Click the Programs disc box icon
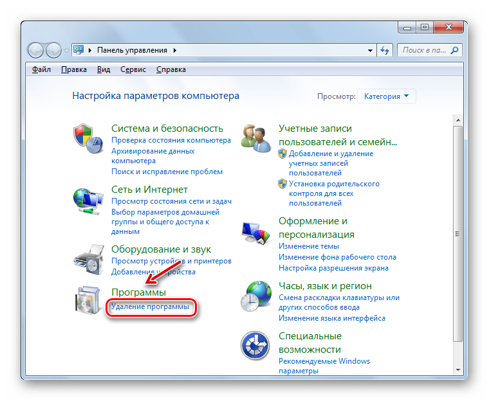The width and height of the screenshot is (489, 401). tap(88, 300)
